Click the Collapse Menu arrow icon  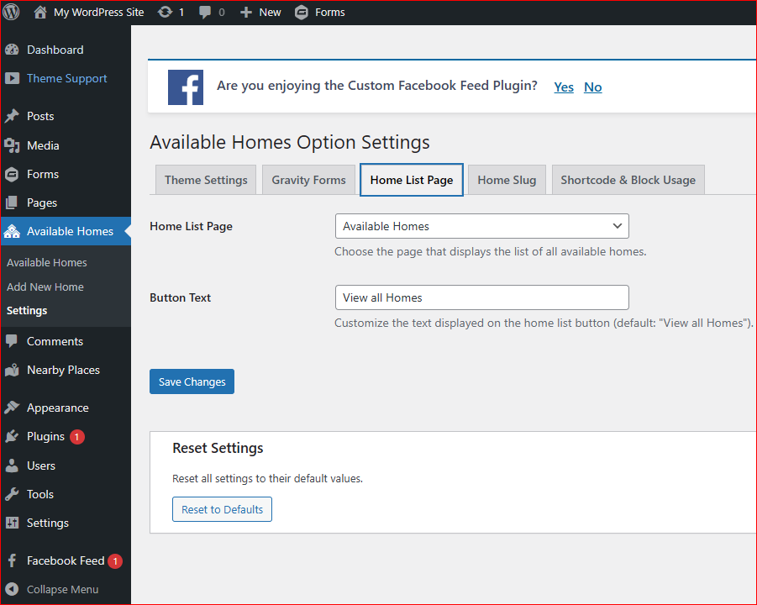(12, 589)
